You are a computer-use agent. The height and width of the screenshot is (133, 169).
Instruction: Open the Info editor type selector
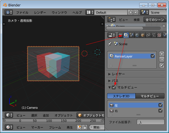point(9,12)
